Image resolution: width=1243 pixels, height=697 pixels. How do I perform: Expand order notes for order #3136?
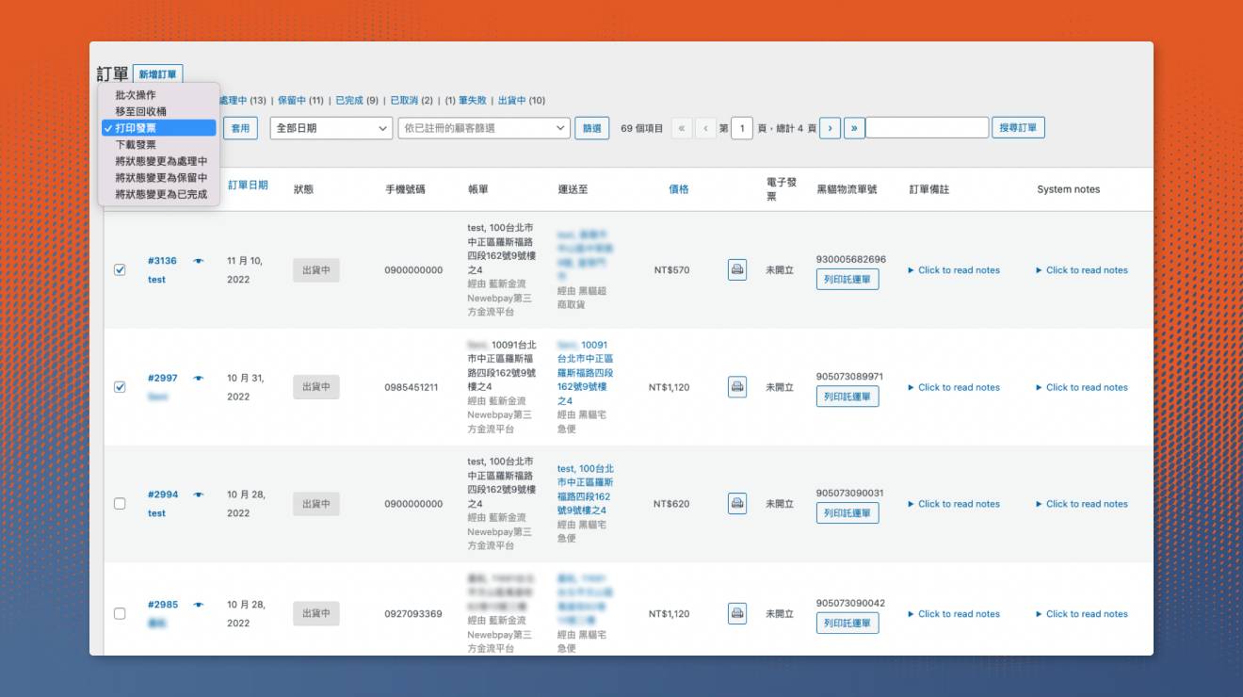point(954,270)
